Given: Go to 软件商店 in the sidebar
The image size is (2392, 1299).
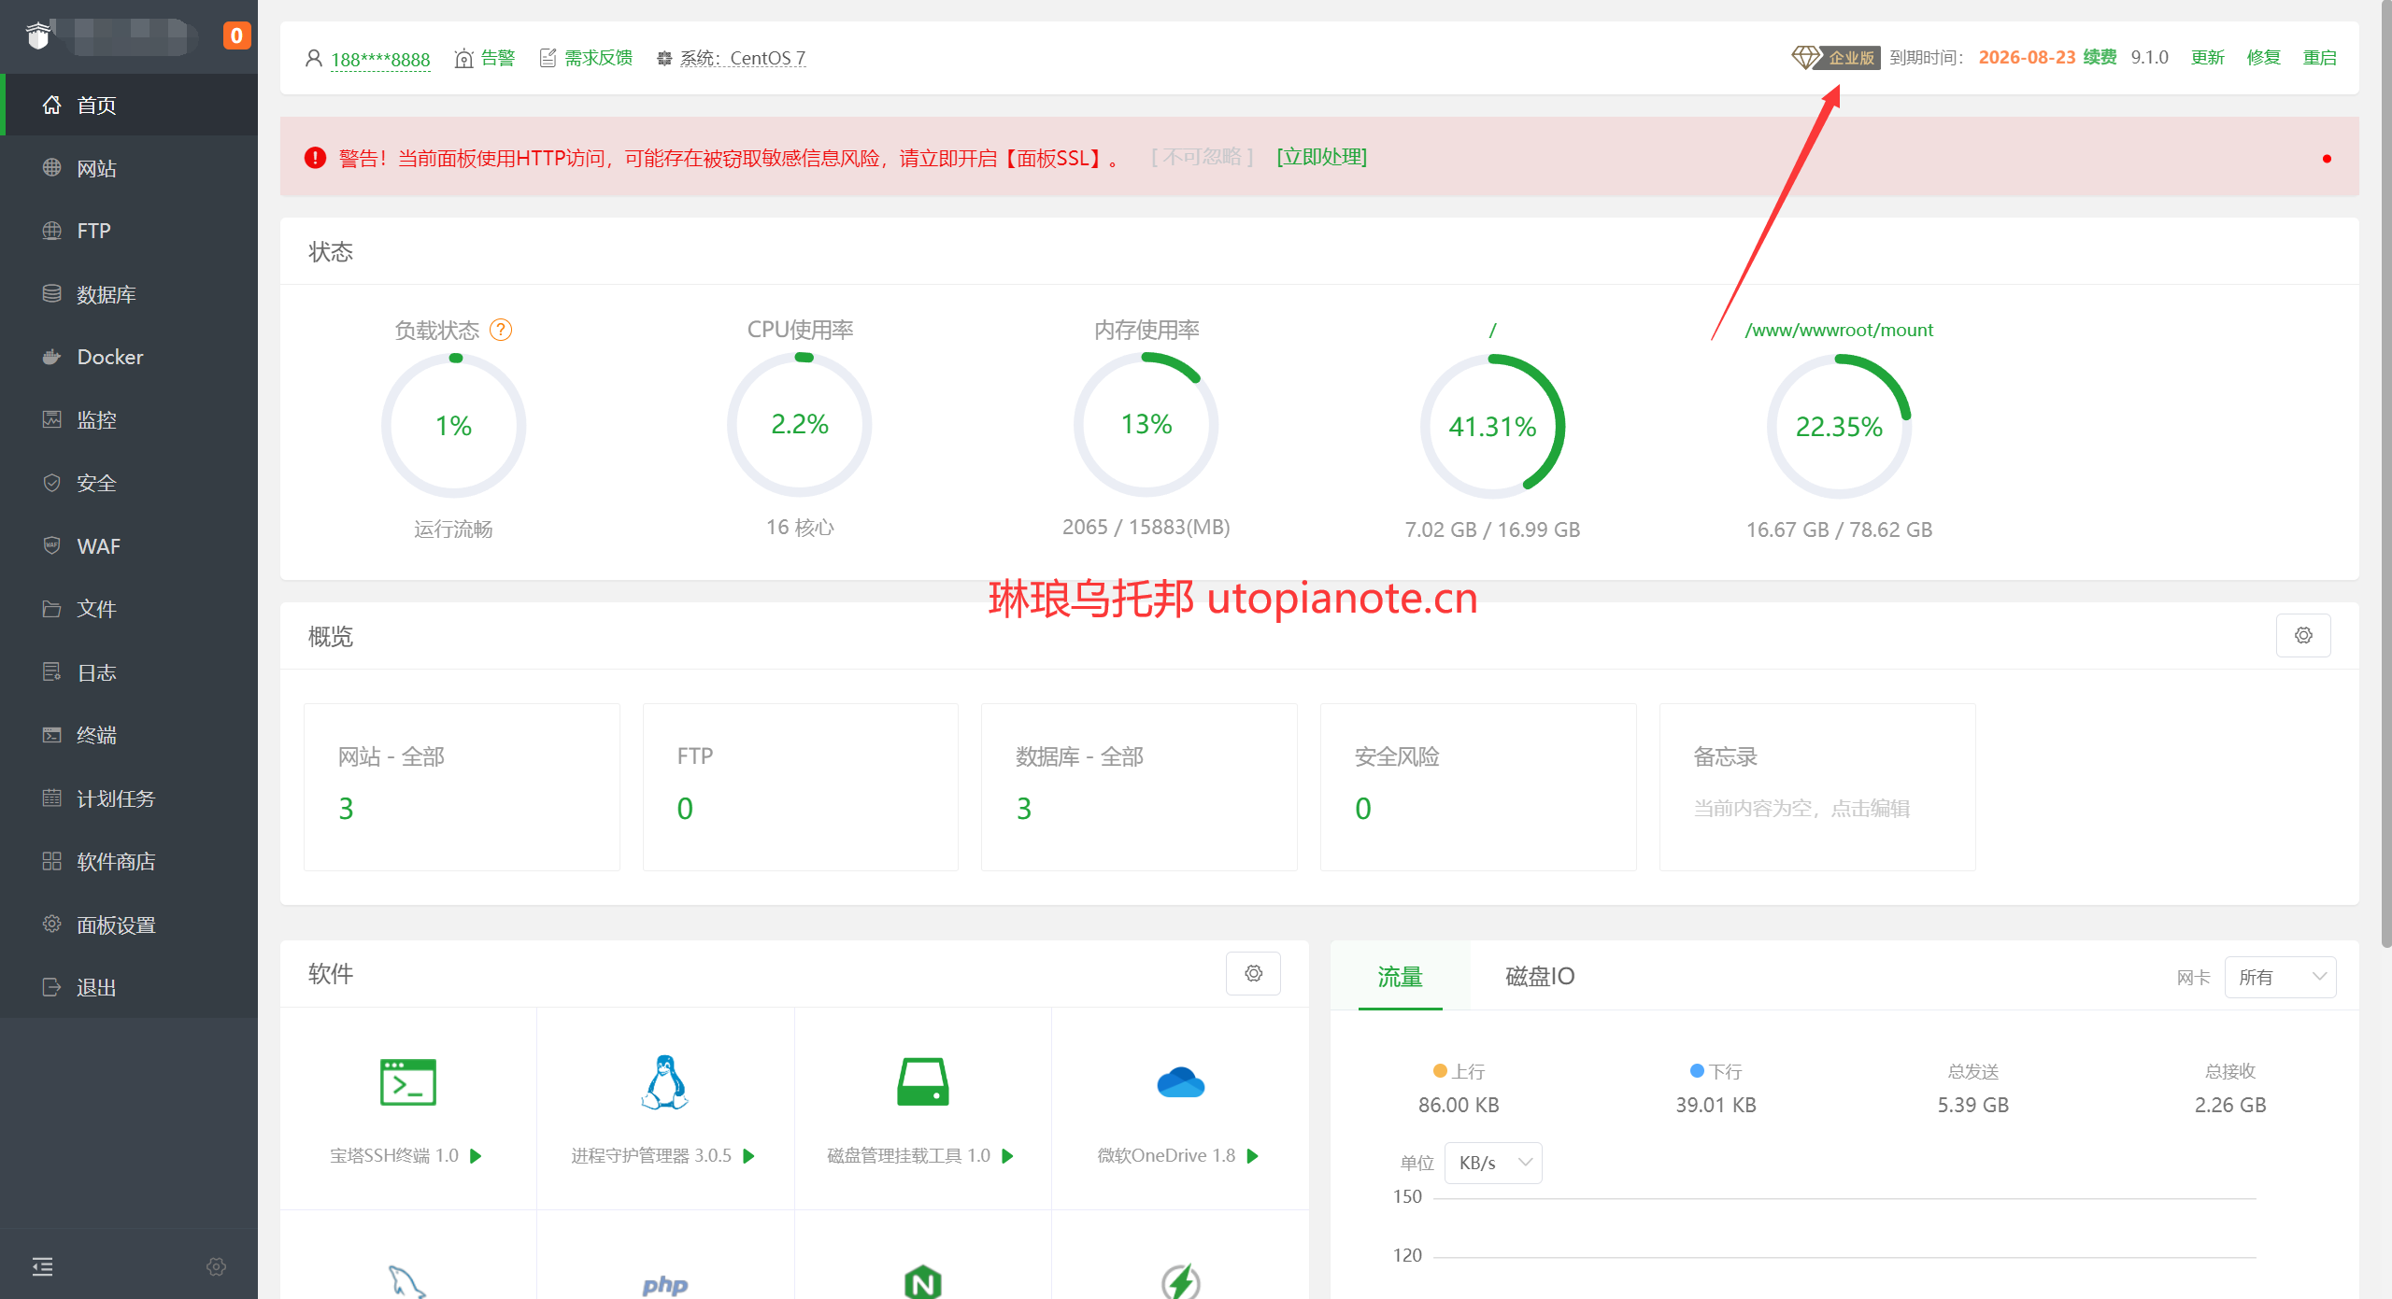Looking at the screenshot, I should [x=115, y=861].
